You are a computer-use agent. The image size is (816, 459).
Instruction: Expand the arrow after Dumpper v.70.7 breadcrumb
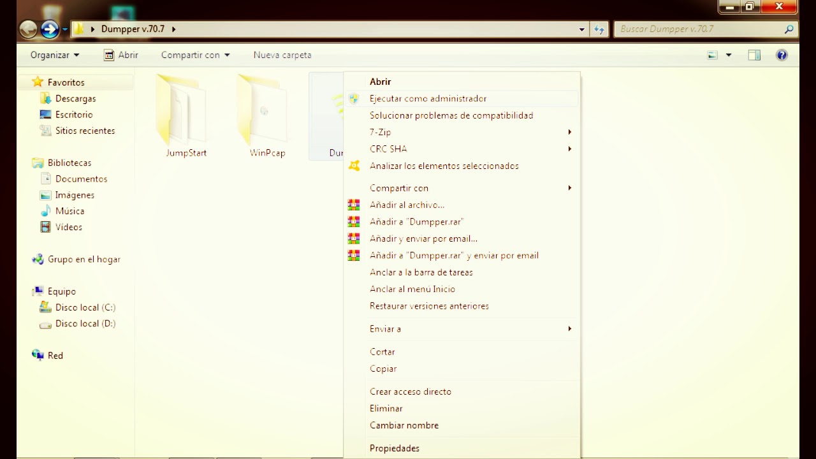(173, 29)
